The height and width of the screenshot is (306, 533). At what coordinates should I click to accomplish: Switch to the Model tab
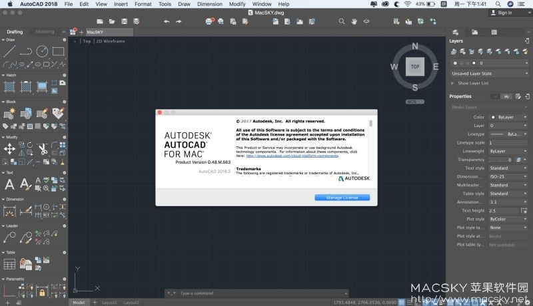pos(79,302)
